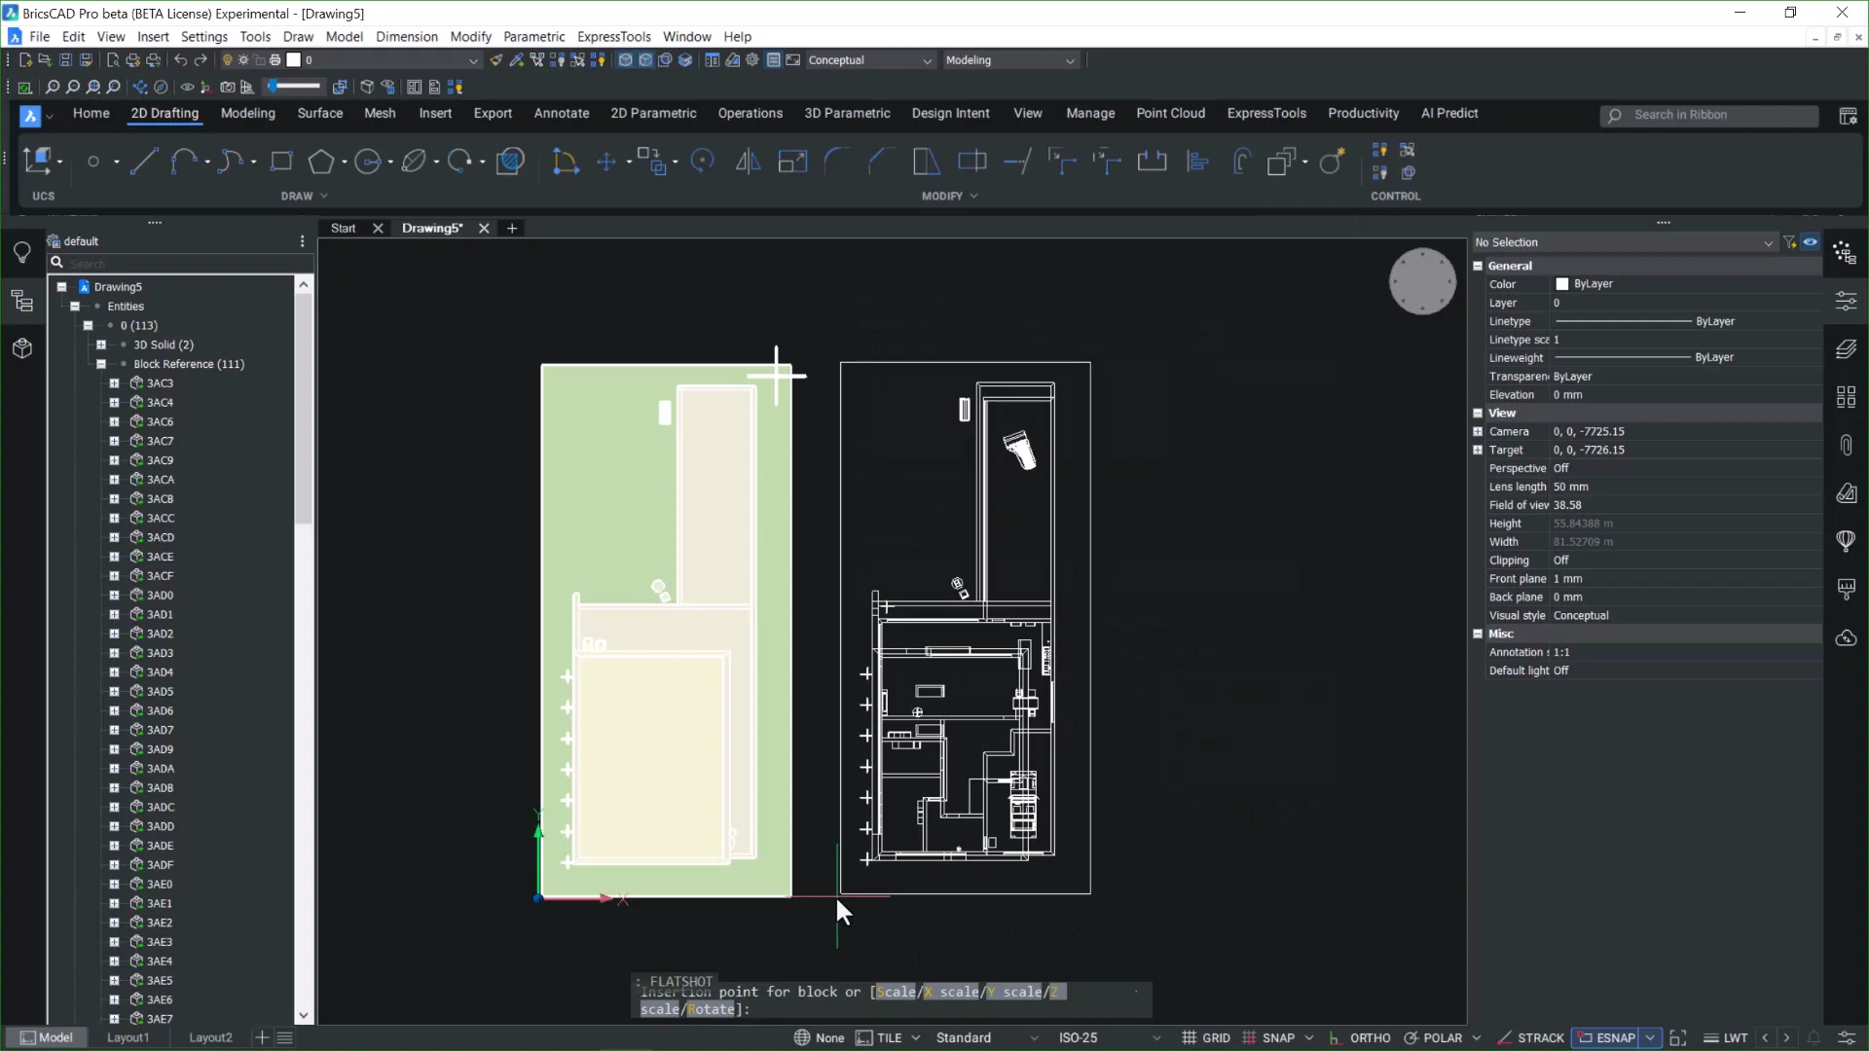This screenshot has width=1869, height=1051.
Task: Select the Hatch tool icon
Action: coord(510,162)
